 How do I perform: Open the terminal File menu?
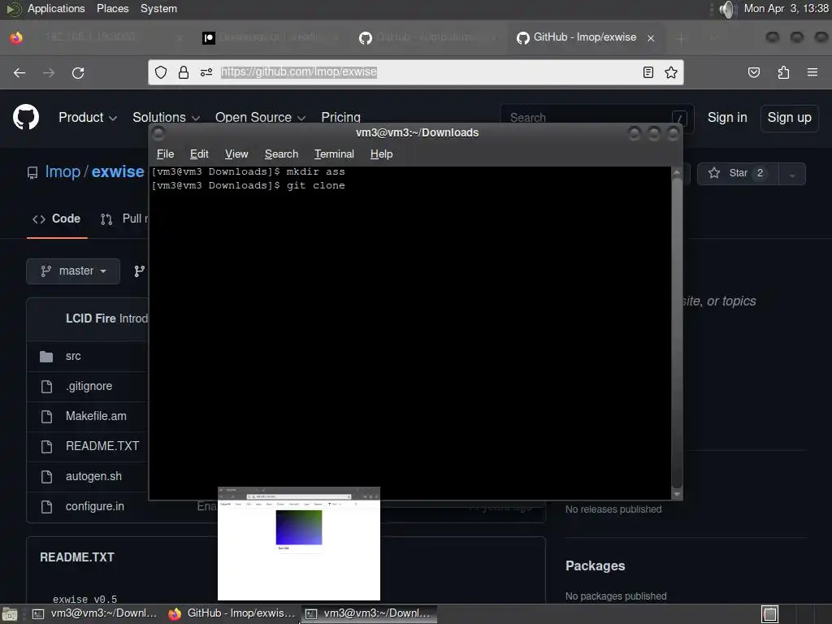point(165,154)
